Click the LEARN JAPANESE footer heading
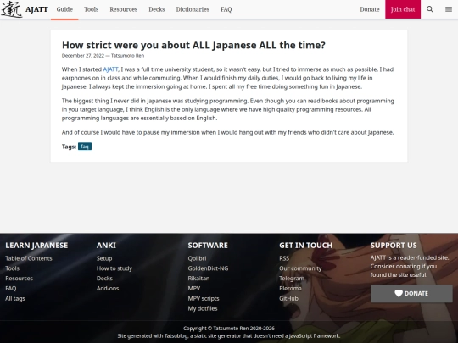The width and height of the screenshot is (458, 343). coord(36,246)
